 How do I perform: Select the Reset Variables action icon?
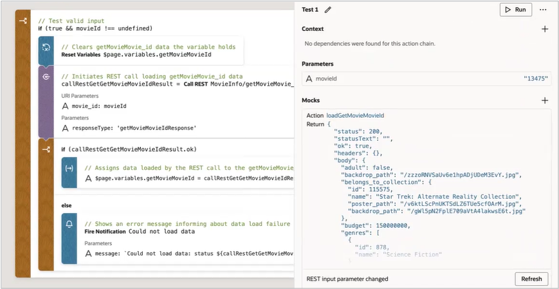coord(46,47)
